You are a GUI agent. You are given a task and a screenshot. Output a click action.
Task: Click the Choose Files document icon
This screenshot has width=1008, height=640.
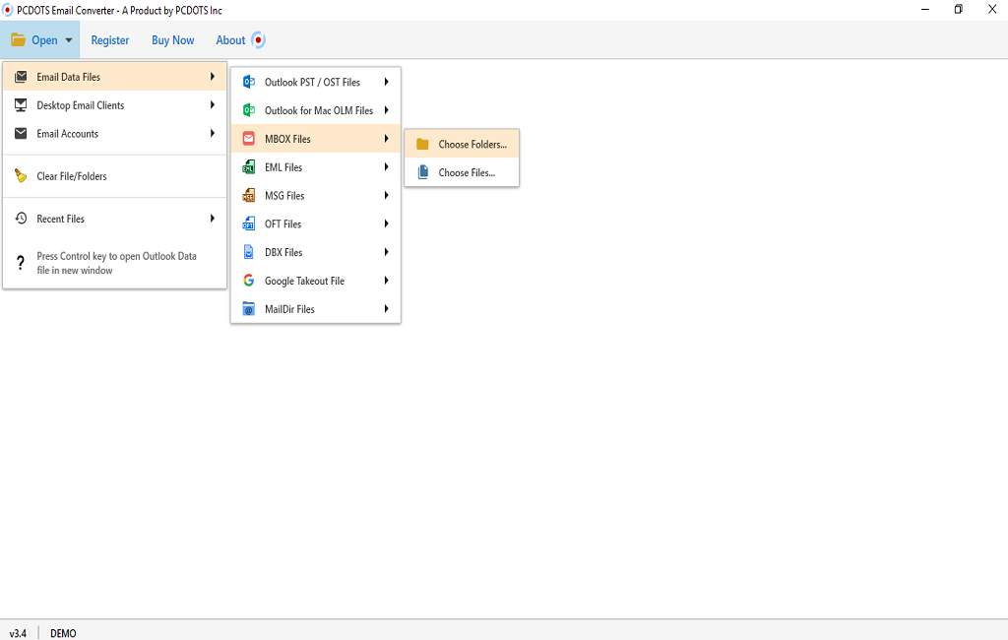click(x=423, y=172)
